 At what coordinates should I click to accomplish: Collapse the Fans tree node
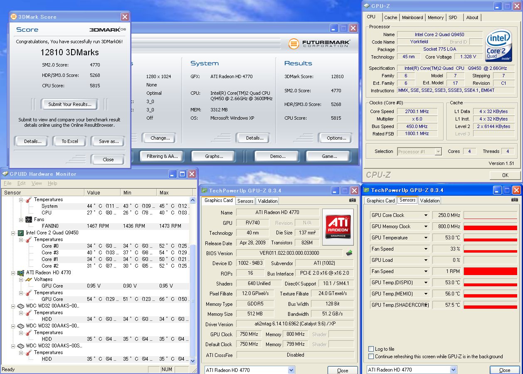(22, 219)
